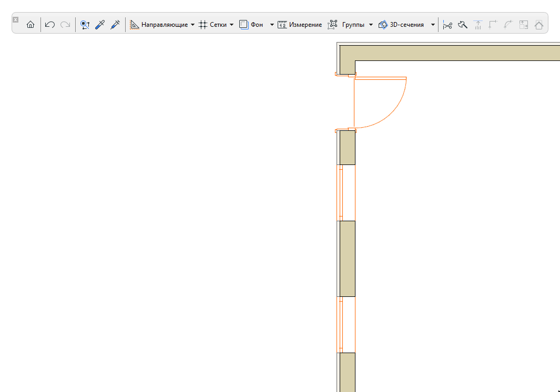
Task: Click the small close box at toolbar's left edge
Action: coord(16,18)
